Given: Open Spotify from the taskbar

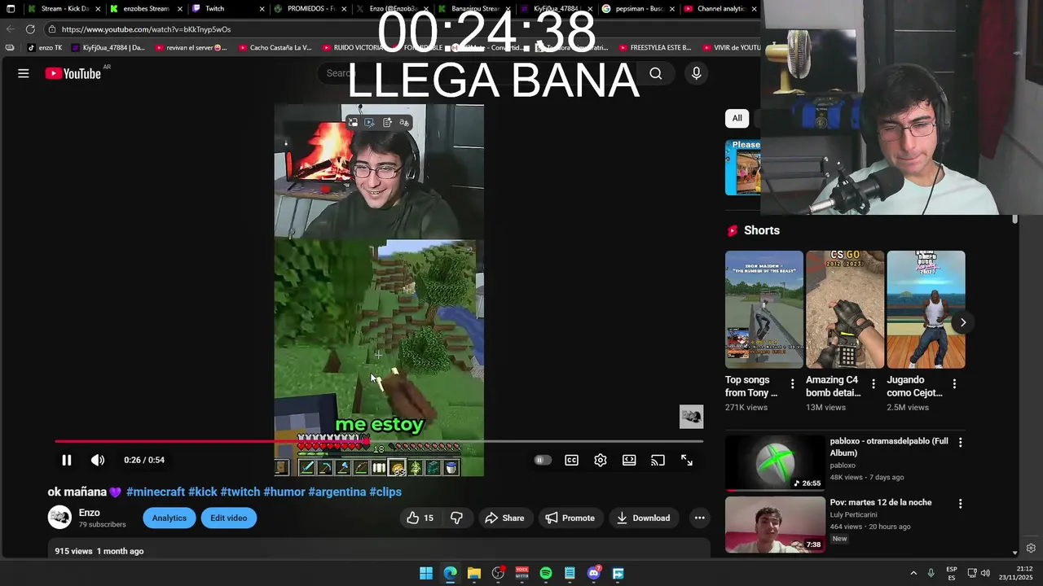Looking at the screenshot, I should coord(546,573).
